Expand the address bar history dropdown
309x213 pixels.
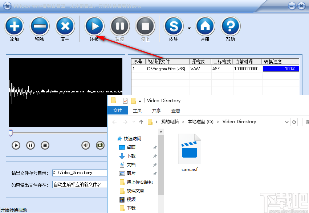287,122
